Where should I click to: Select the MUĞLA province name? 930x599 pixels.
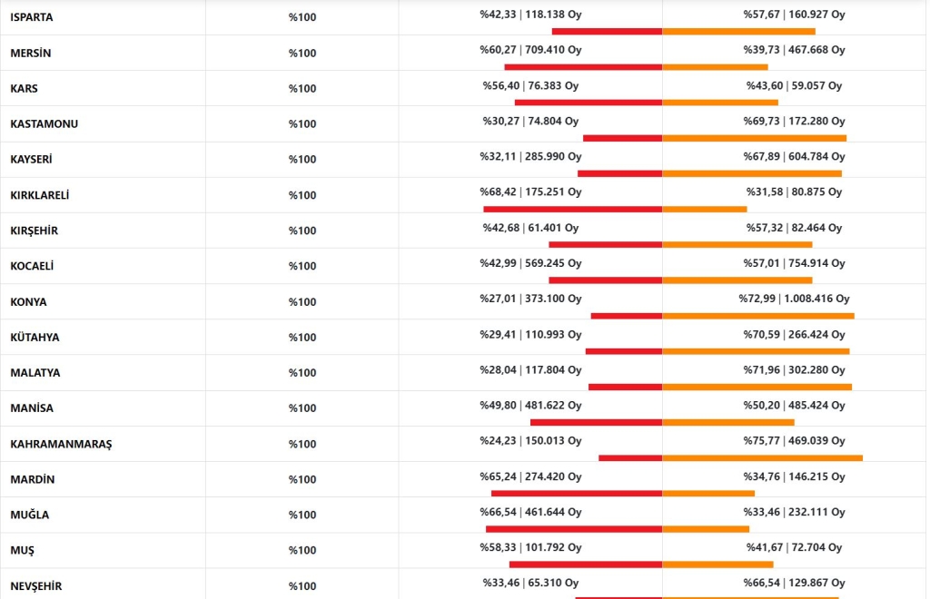point(30,515)
